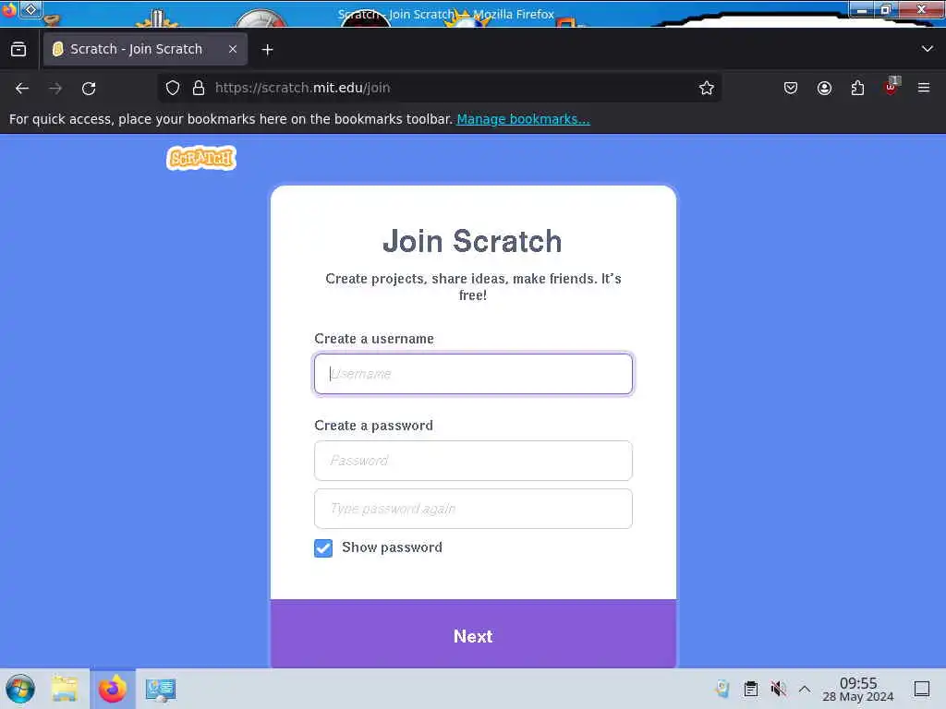Viewport: 946px width, 709px height.
Task: Click the tray updates notifier icon
Action: [722, 689]
